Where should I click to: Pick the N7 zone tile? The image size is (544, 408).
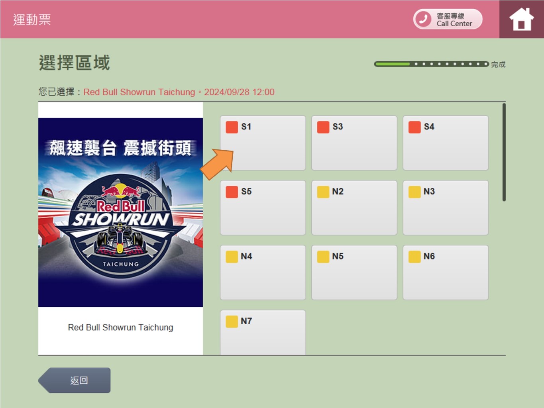click(263, 333)
